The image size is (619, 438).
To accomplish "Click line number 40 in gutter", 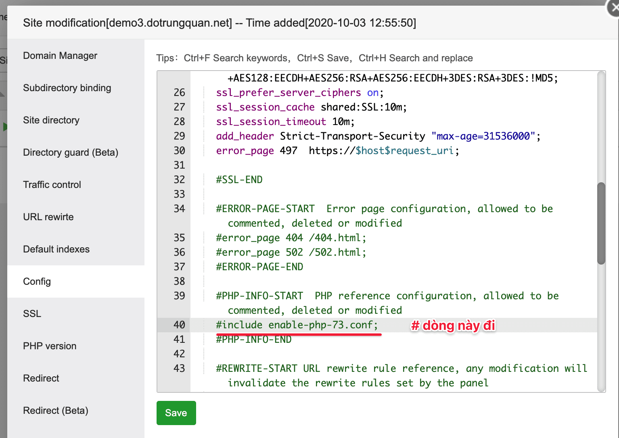I will pyautogui.click(x=179, y=325).
